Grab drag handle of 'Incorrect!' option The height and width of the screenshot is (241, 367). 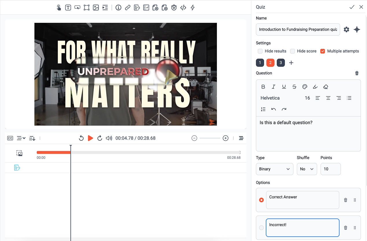pos(355,228)
